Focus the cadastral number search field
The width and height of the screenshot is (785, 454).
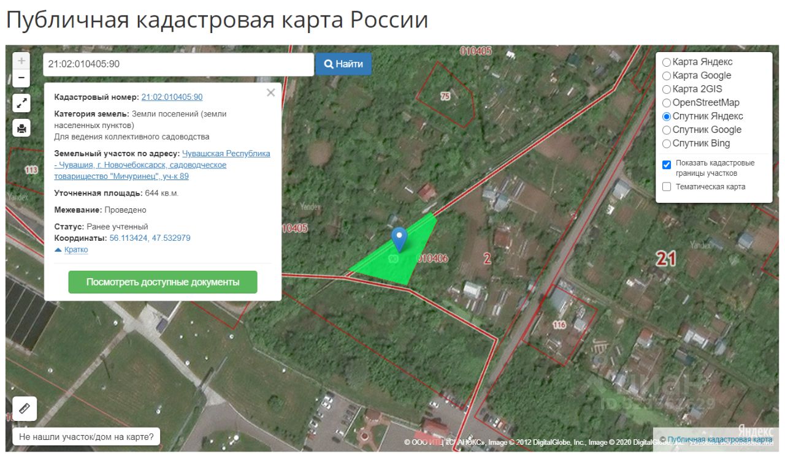(x=178, y=64)
